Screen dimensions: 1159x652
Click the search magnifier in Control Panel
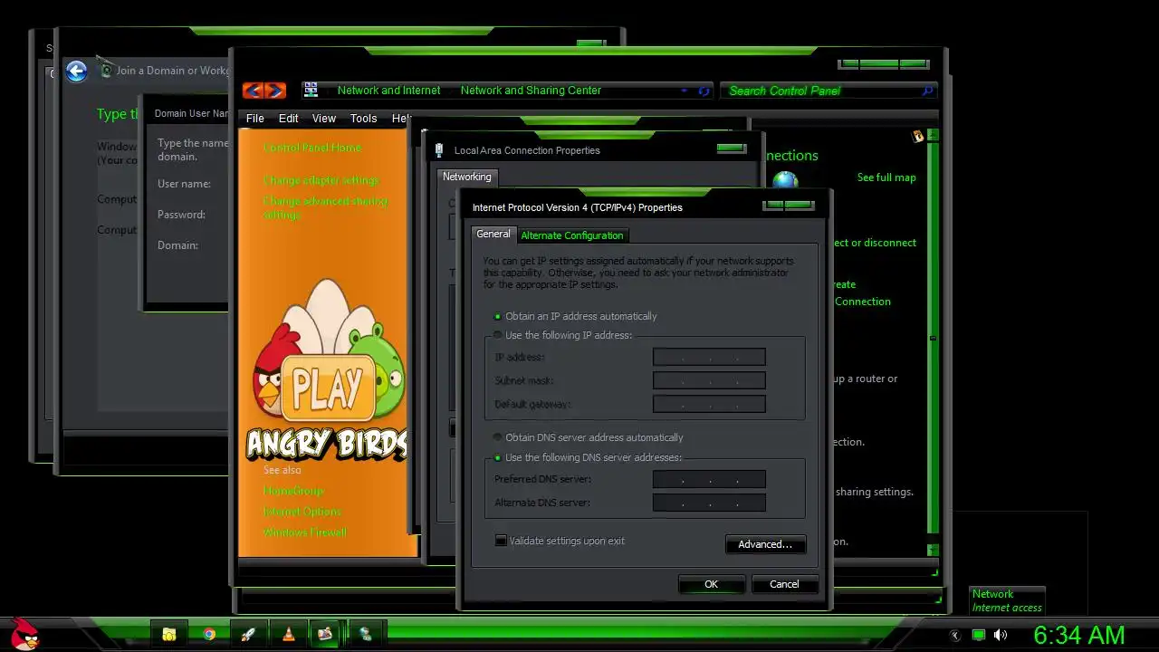[x=927, y=91]
